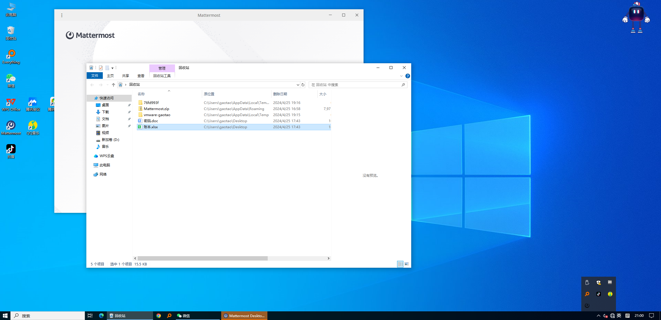Viewport: 661px width, 320px height.
Task: Open the quick access toolbar customize dropdown
Action: 112,68
